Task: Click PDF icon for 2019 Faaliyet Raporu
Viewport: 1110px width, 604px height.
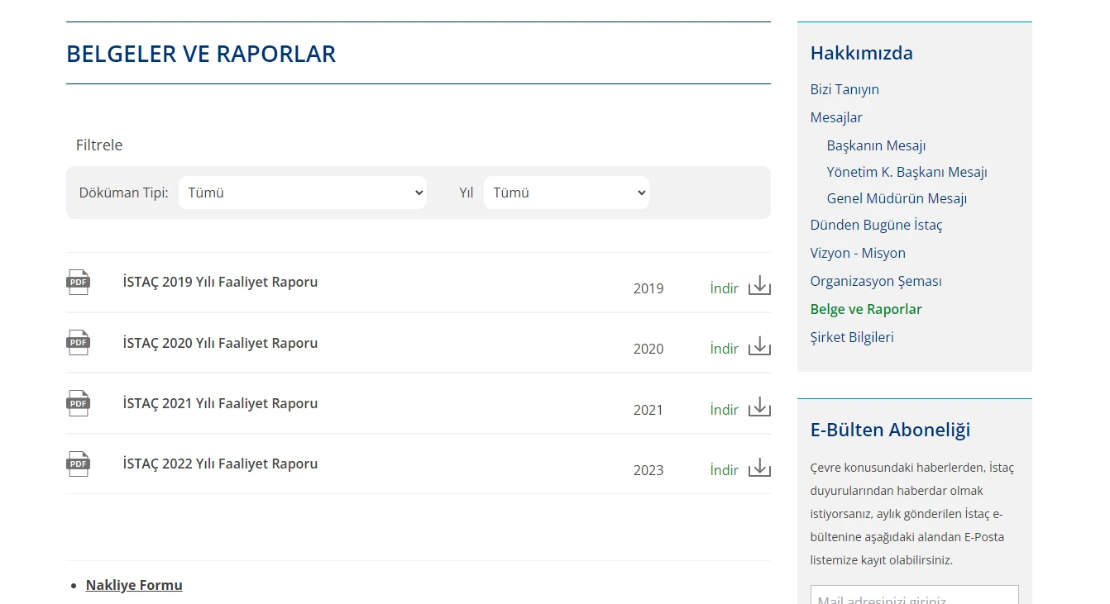Action: [x=78, y=282]
